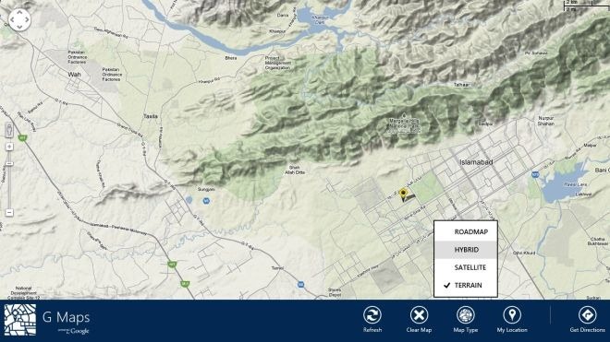Zoom in with the plus button
The width and height of the screenshot is (610, 342).
[9, 147]
